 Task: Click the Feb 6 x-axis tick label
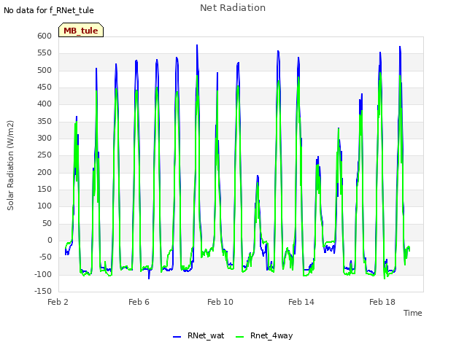139,302
